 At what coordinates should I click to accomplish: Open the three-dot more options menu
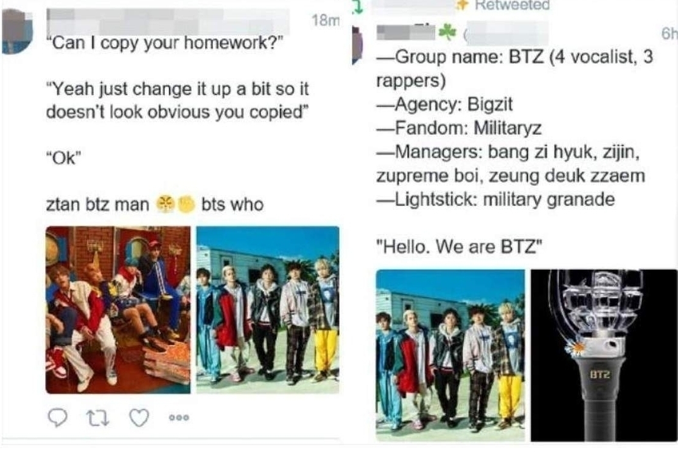click(179, 418)
